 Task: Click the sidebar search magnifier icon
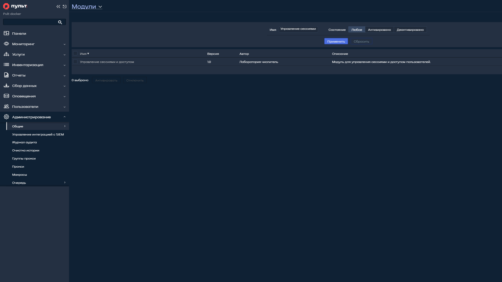point(60,22)
